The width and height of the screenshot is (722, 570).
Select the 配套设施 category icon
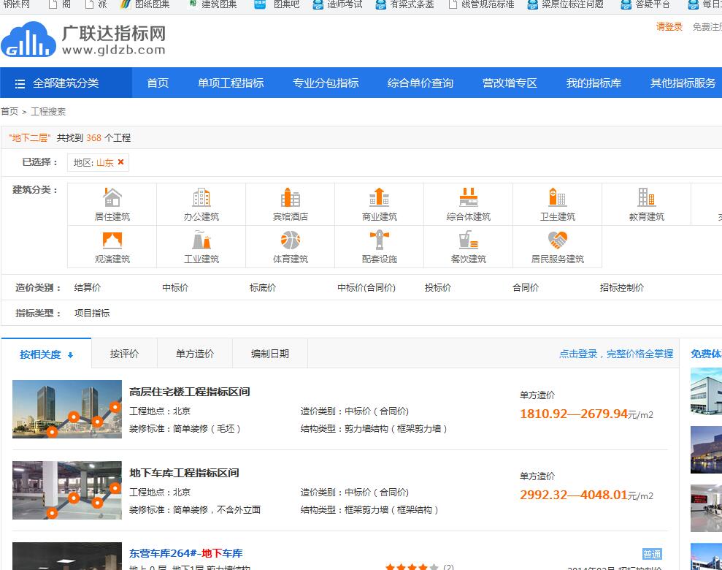[380, 240]
